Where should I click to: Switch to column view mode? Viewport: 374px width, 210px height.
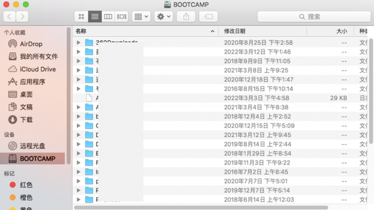click(108, 16)
